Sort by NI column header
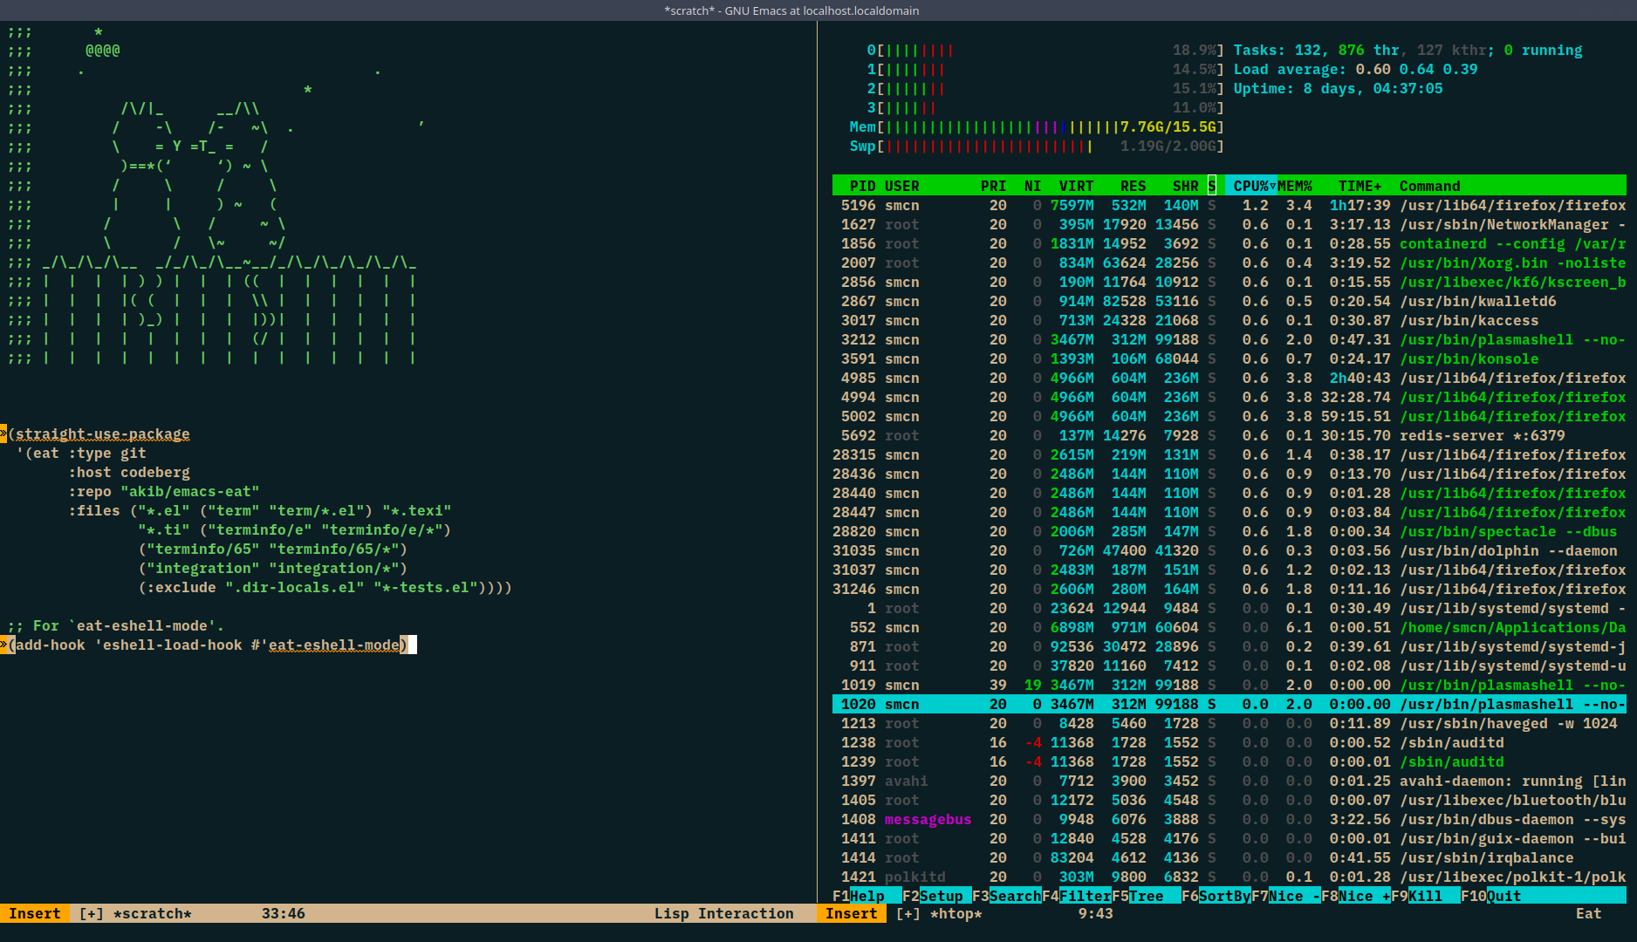The height and width of the screenshot is (942, 1637). [1032, 186]
